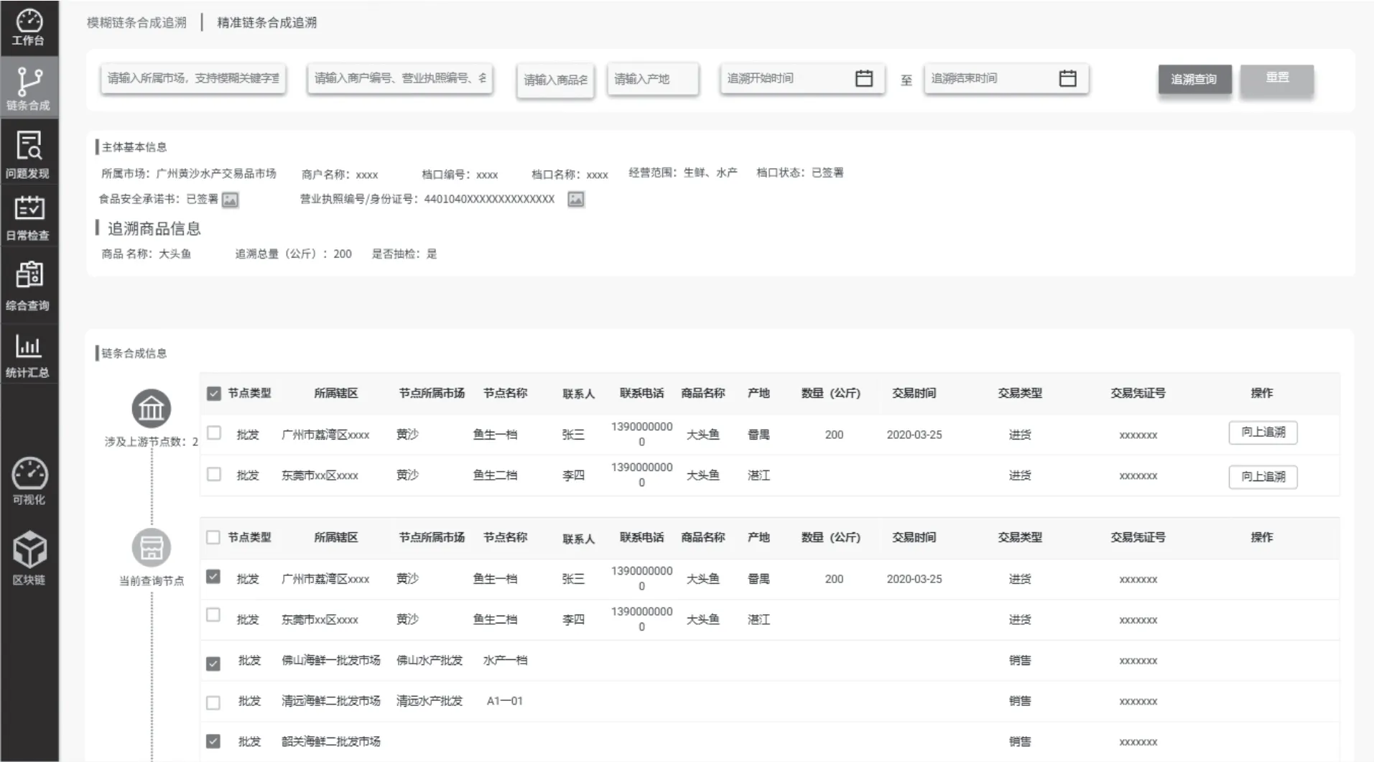Check upstream row 广州市荔湾区 张三
The width and height of the screenshot is (1374, 762).
pyautogui.click(x=213, y=432)
